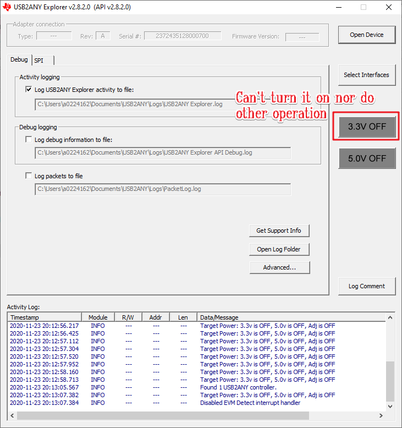
Task: Click the Rev field showing A
Action: pos(103,36)
